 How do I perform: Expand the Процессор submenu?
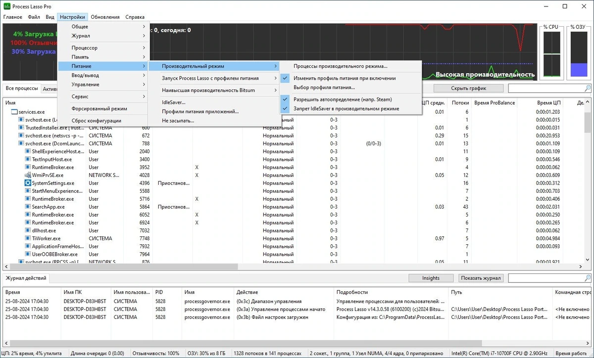coord(103,48)
